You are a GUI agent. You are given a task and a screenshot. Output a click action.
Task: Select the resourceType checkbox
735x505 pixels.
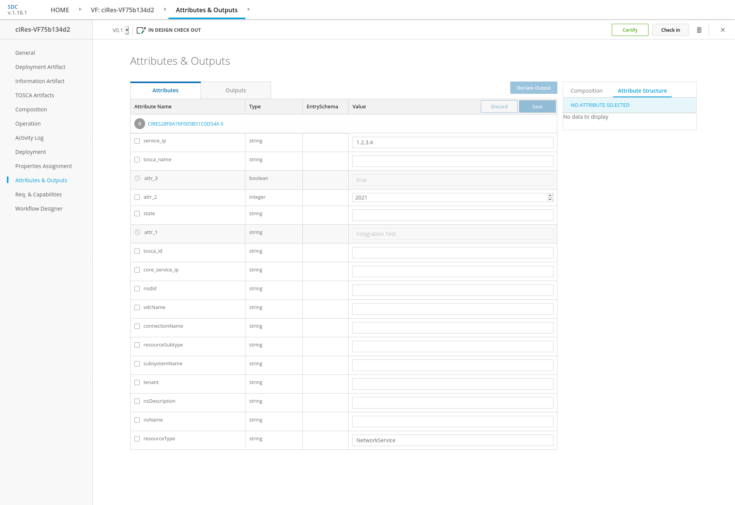[137, 439]
